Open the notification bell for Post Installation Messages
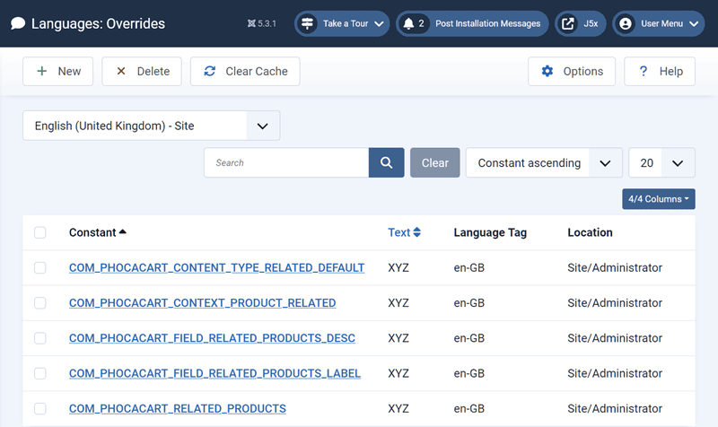Viewport: 718px width, 427px height. tap(408, 24)
